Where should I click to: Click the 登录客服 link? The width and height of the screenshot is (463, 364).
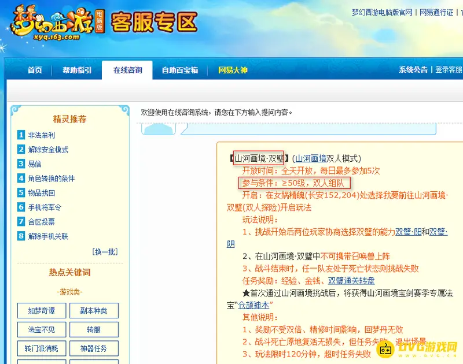[449, 69]
